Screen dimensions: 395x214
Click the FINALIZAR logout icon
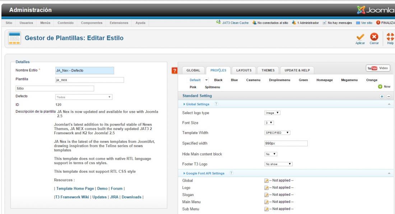(x=378, y=22)
